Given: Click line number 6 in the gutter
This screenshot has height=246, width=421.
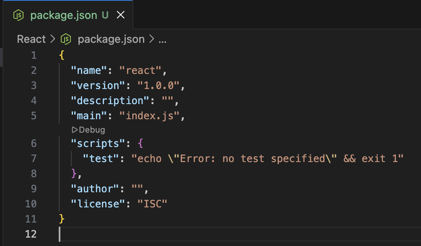Looking at the screenshot, I should click(34, 144).
